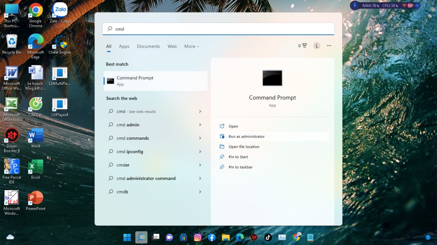
Task: Expand the 'cmdb' suggestion chevron
Action: 200,192
